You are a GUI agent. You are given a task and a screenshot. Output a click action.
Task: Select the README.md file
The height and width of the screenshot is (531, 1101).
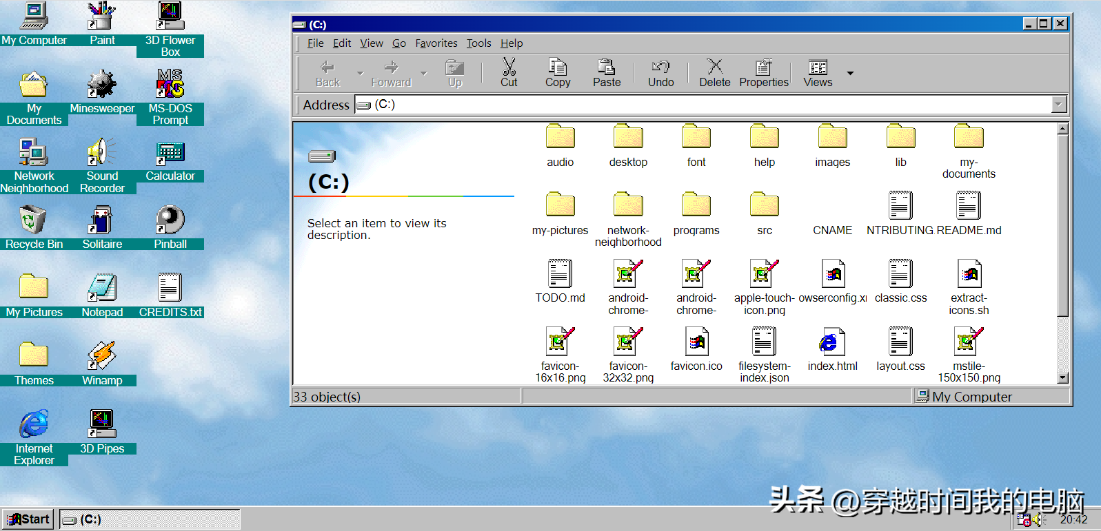[x=969, y=214]
